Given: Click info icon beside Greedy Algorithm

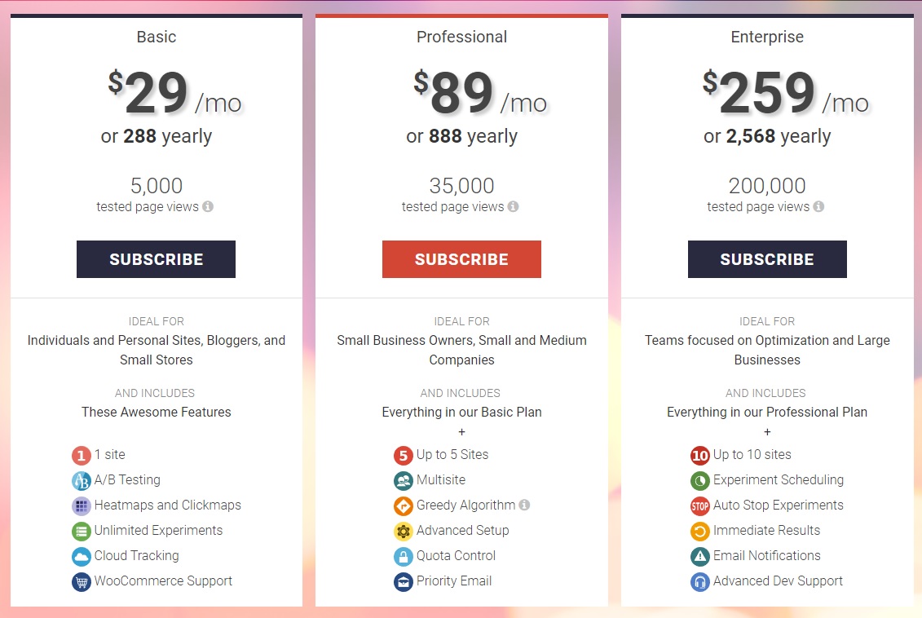Looking at the screenshot, I should coord(524,505).
